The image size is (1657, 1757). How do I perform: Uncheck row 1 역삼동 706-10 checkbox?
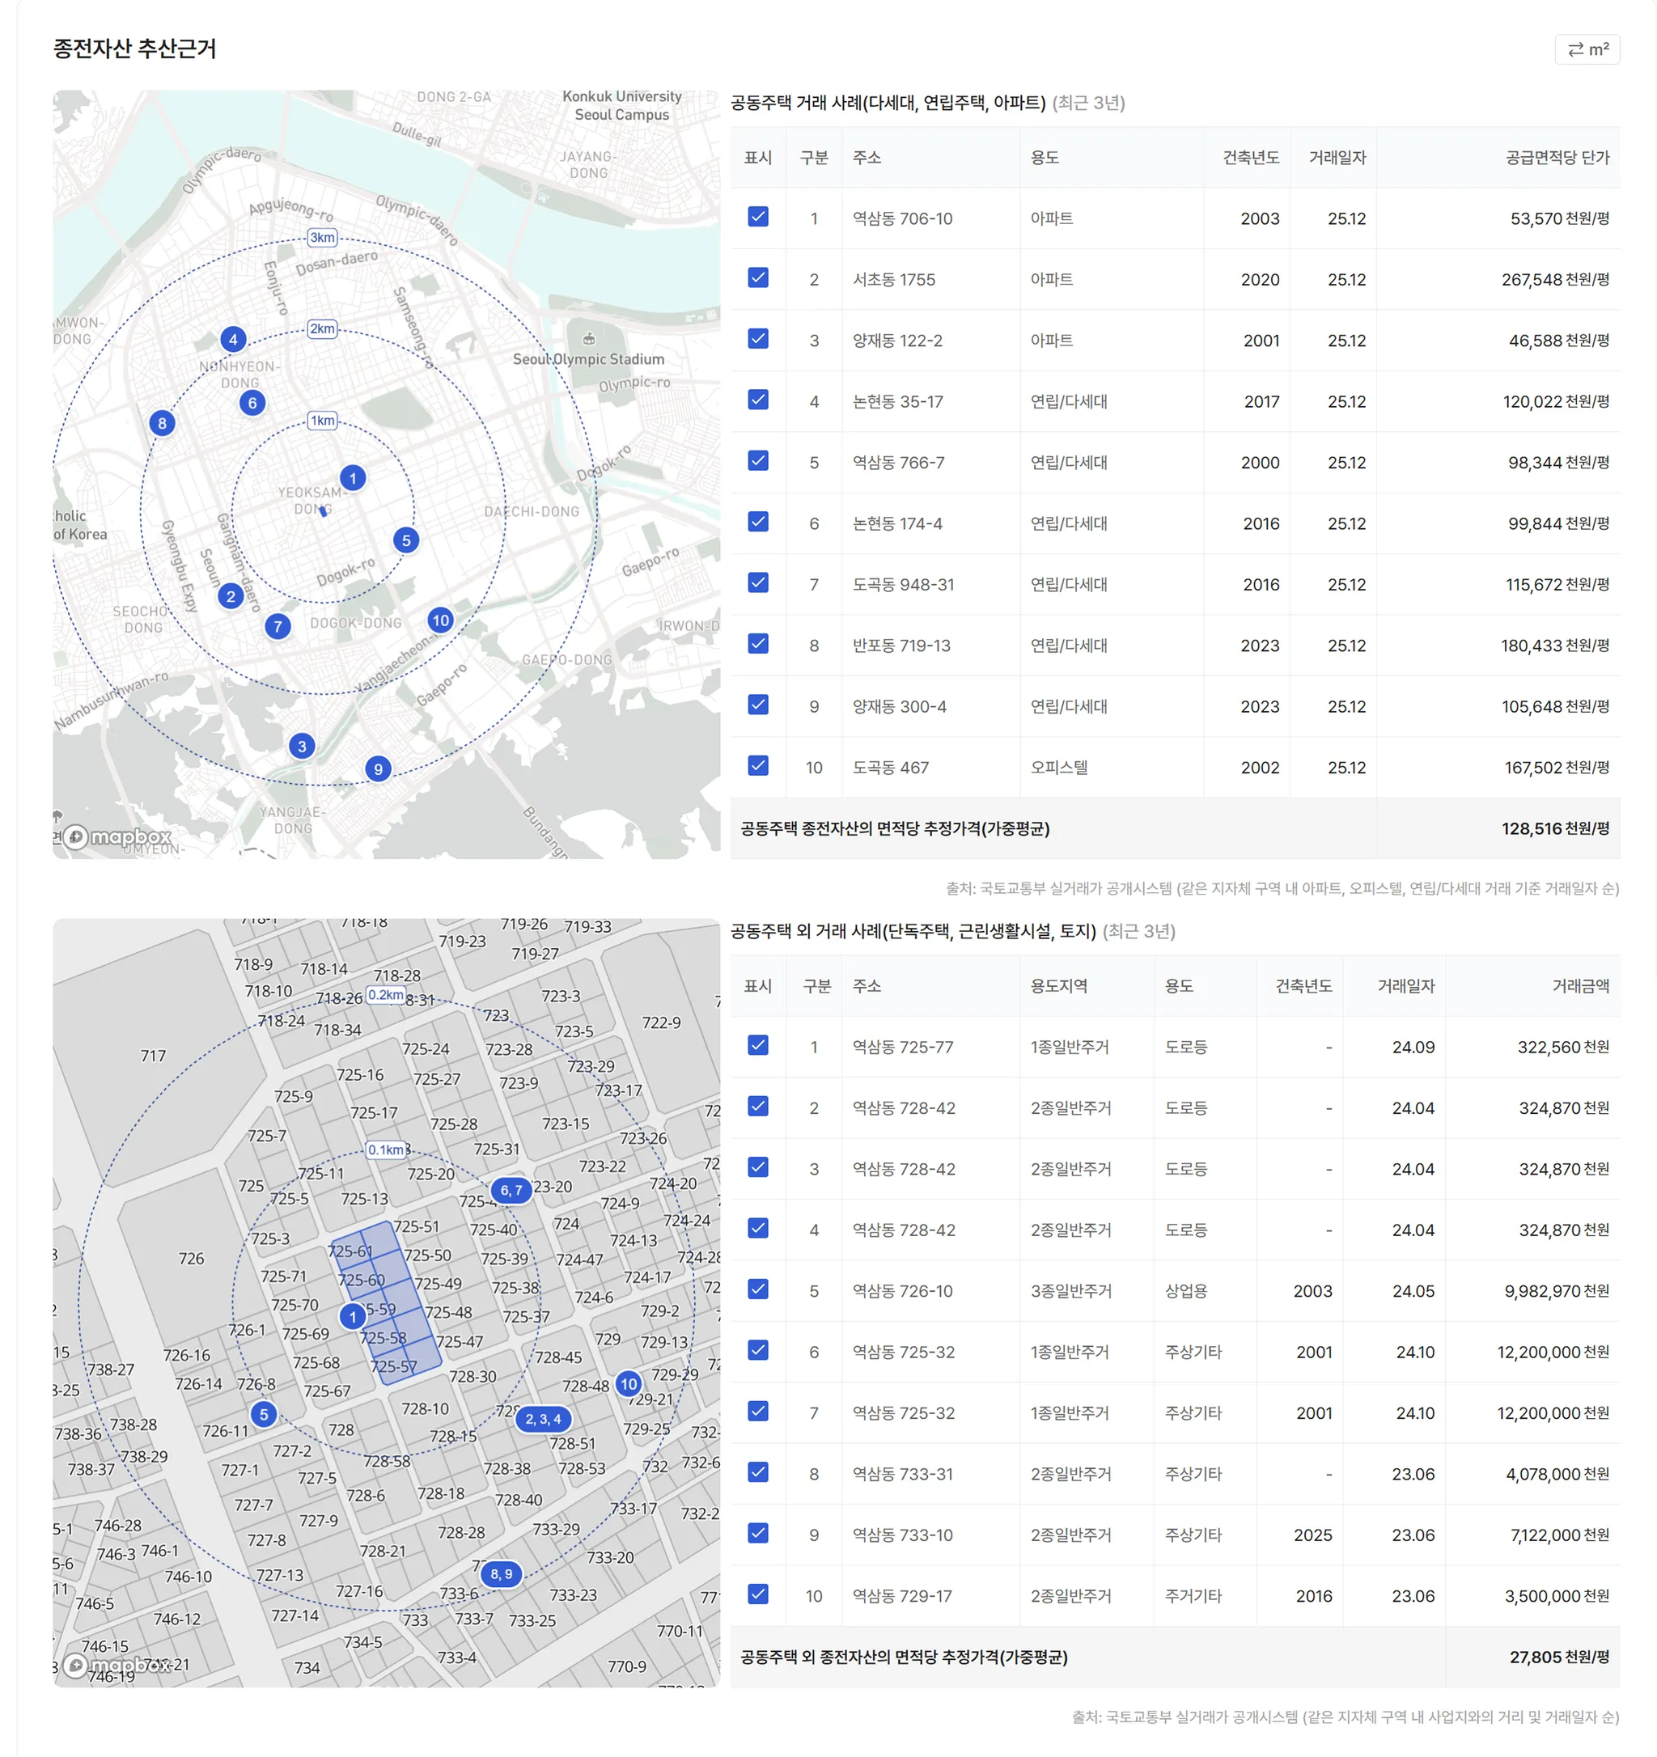point(757,218)
